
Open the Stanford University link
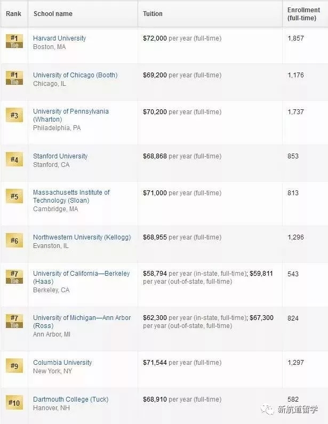(60, 156)
